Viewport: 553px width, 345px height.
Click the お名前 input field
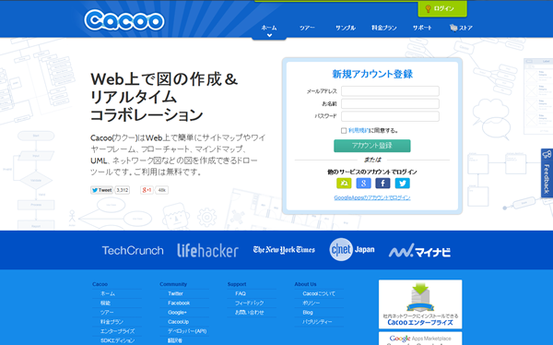[x=390, y=104]
